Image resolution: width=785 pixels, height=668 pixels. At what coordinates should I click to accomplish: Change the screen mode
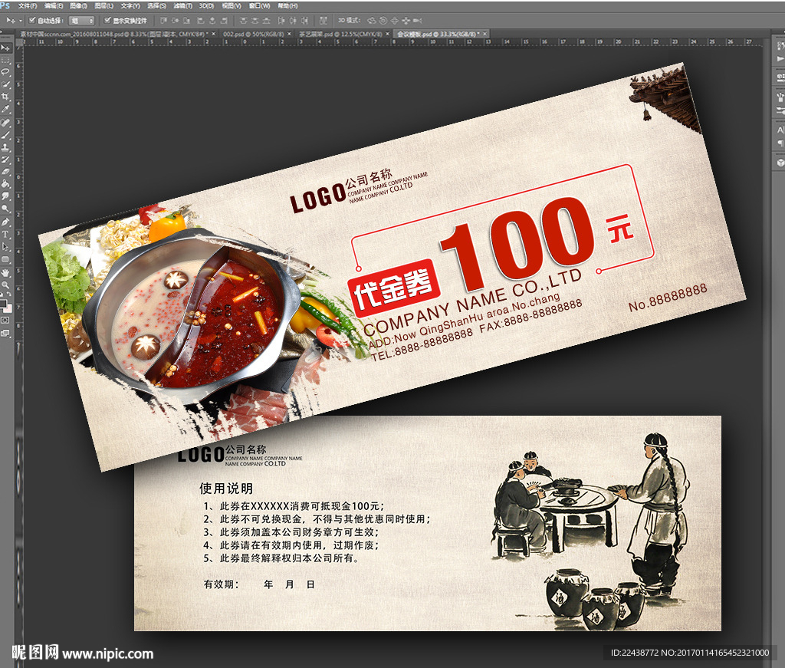[x=5, y=333]
